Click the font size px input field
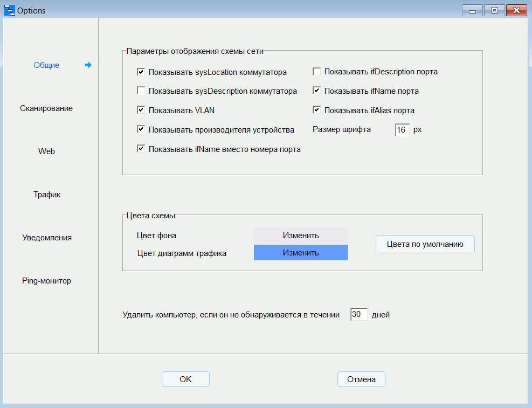 point(402,130)
